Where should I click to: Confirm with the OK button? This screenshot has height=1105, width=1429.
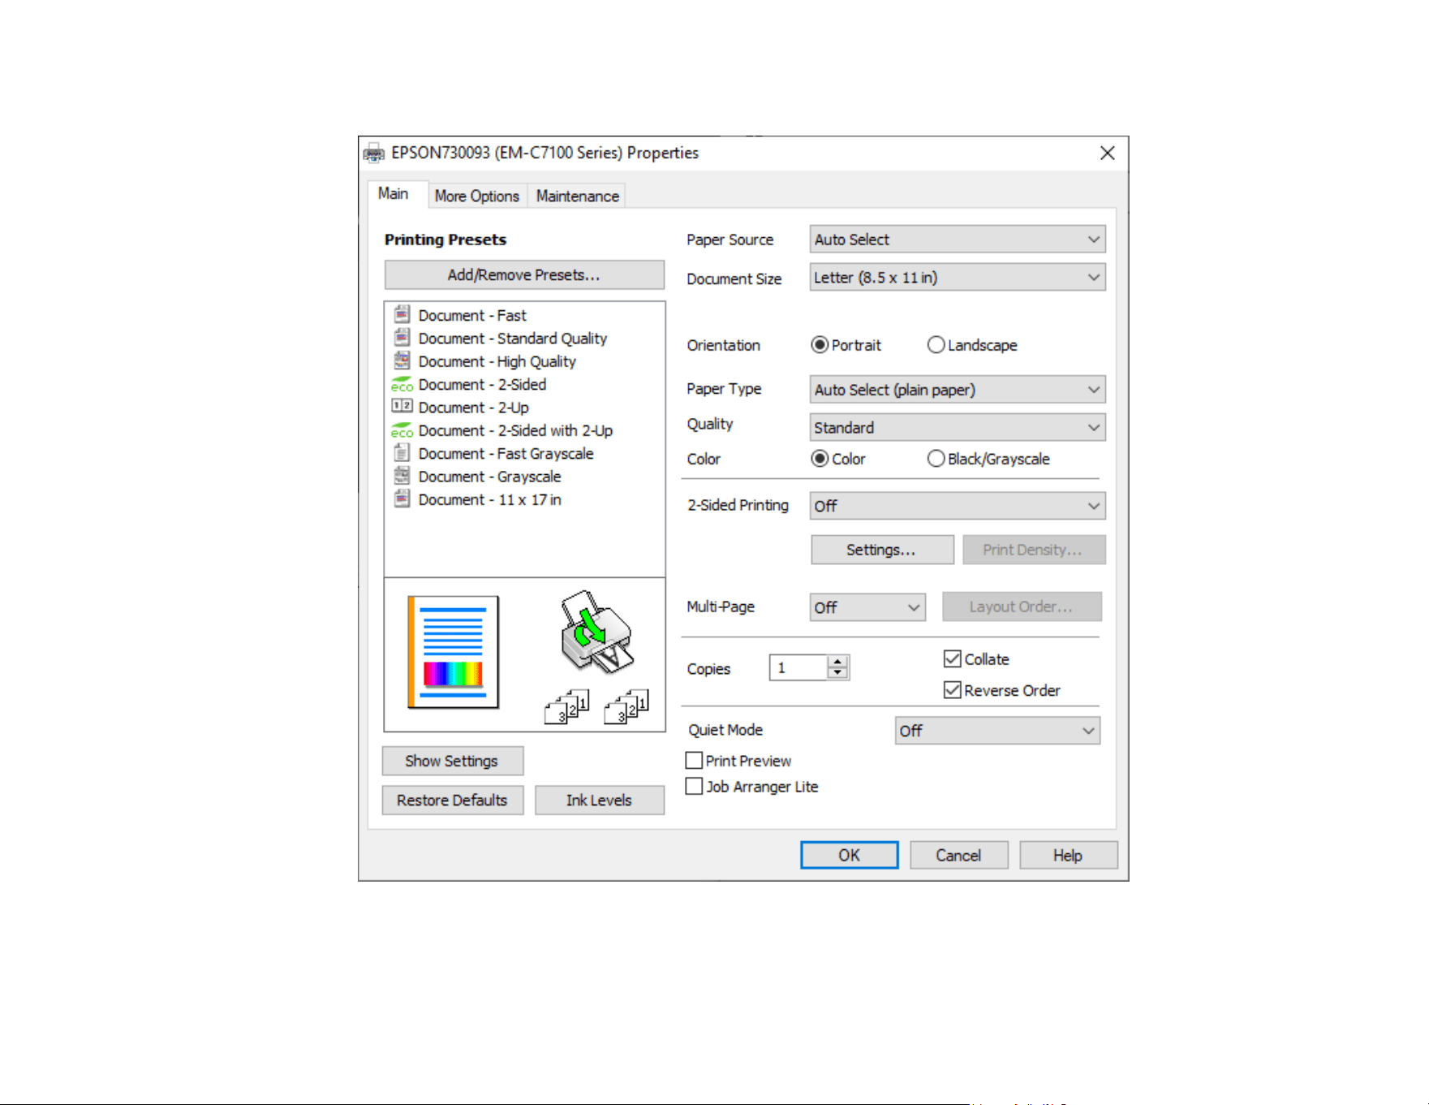click(849, 855)
